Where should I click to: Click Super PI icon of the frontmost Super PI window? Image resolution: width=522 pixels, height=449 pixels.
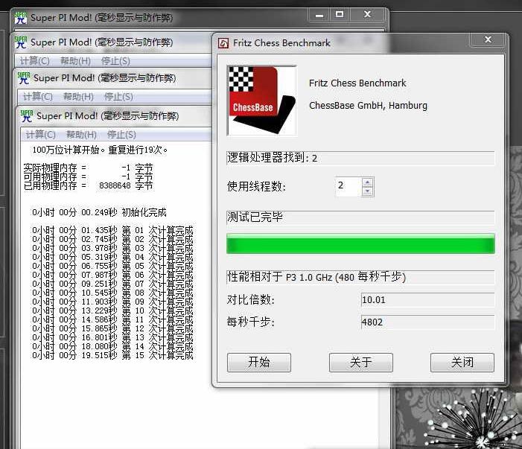tap(27, 116)
